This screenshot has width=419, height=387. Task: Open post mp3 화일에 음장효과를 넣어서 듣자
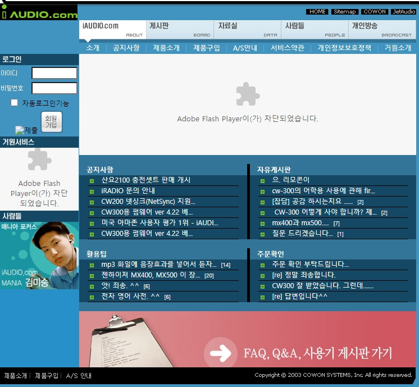tap(159, 265)
